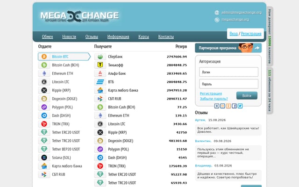Click the MegaXchange logo

click(x=79, y=16)
